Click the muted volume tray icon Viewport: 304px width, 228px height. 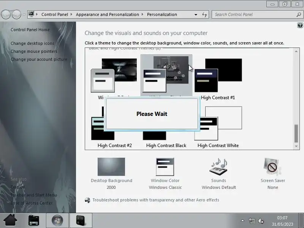click(x=261, y=221)
